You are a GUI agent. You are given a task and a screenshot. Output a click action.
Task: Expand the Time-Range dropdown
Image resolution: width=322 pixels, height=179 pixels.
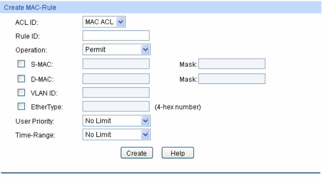[x=116, y=135]
